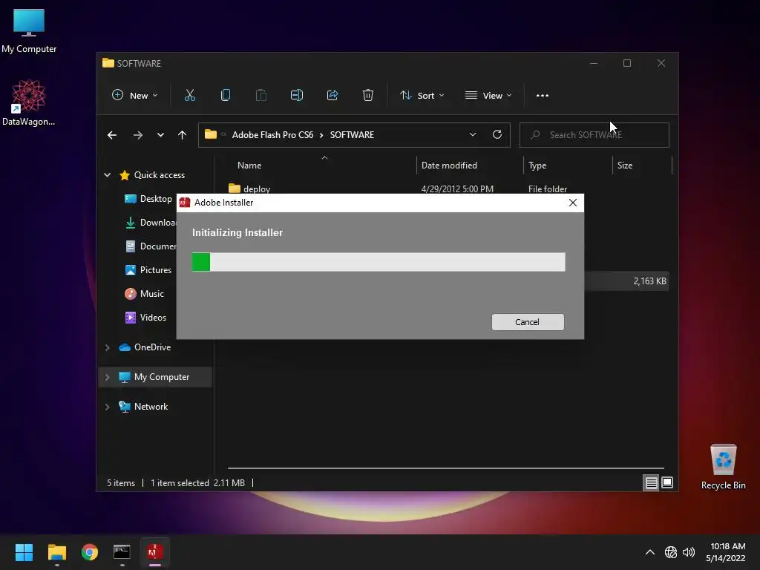Open Quick access in sidebar
This screenshot has width=760, height=570.
[159, 175]
